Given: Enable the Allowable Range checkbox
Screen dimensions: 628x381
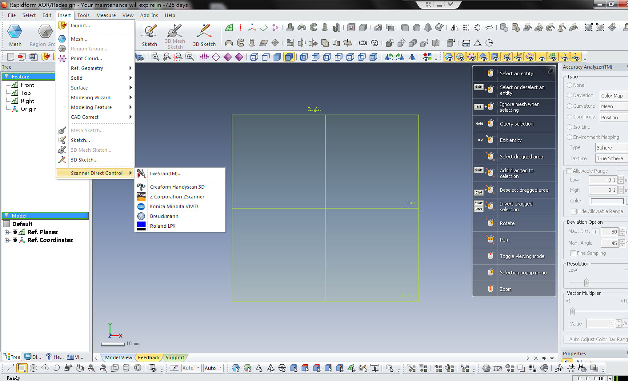Looking at the screenshot, I should [569, 171].
